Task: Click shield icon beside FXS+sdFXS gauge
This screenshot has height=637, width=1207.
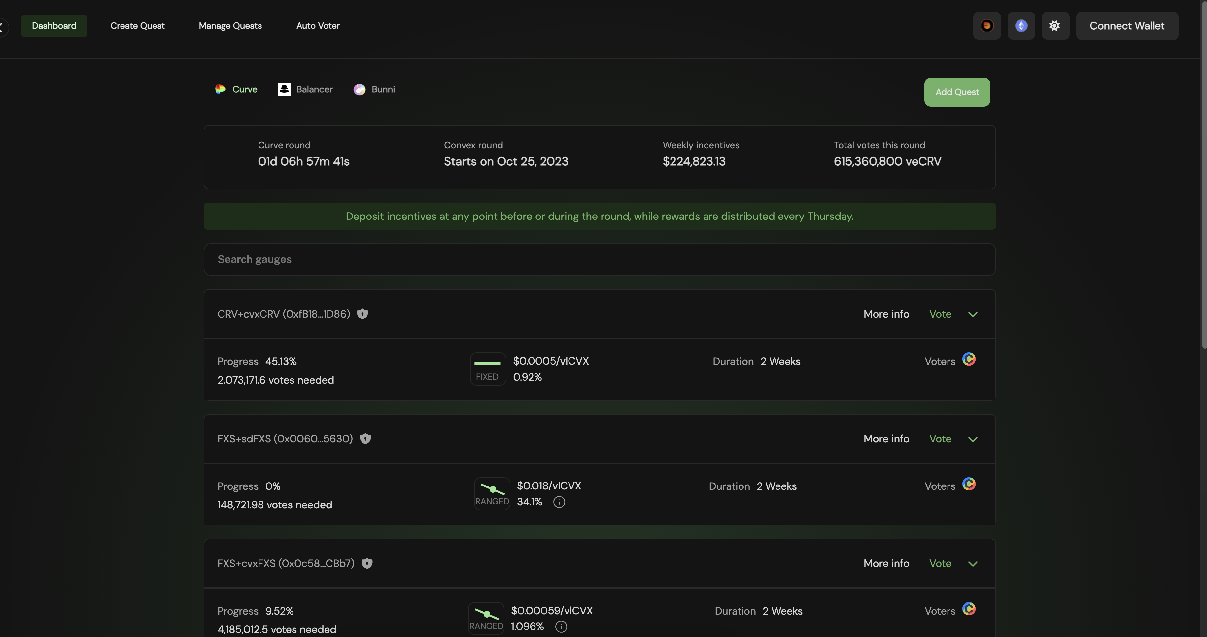Action: click(x=365, y=438)
